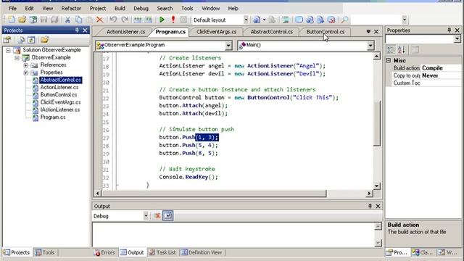The width and height of the screenshot is (464, 261).
Task: Expand the References folder
Action: [x=26, y=65]
